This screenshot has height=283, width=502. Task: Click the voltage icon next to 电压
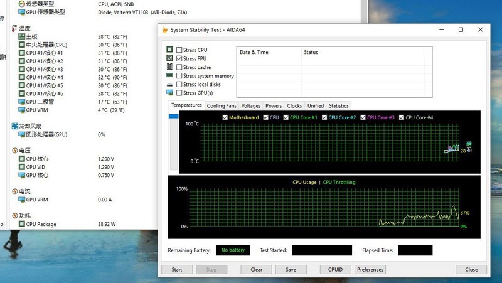14,151
